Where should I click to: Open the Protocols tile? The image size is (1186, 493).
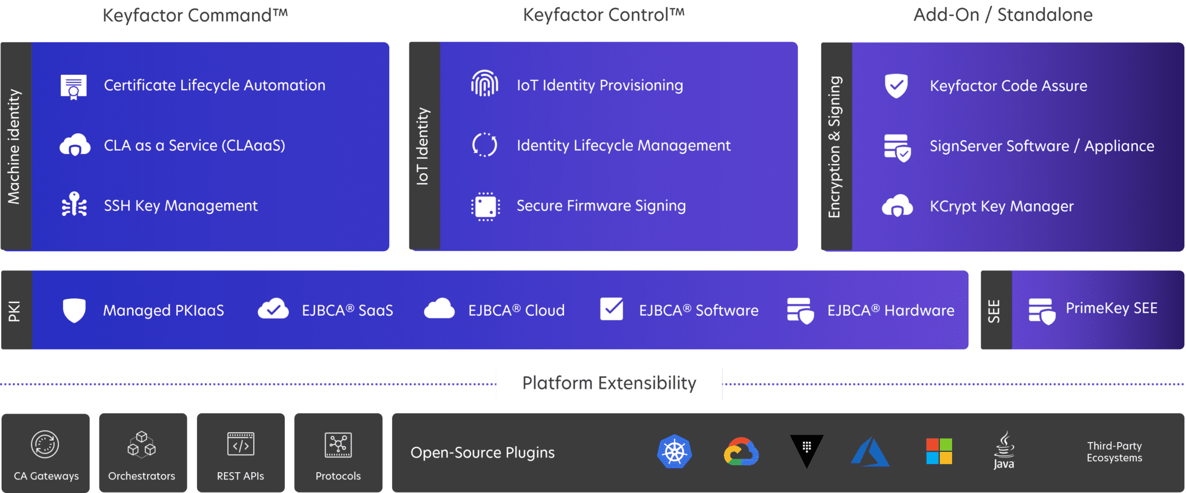338,453
